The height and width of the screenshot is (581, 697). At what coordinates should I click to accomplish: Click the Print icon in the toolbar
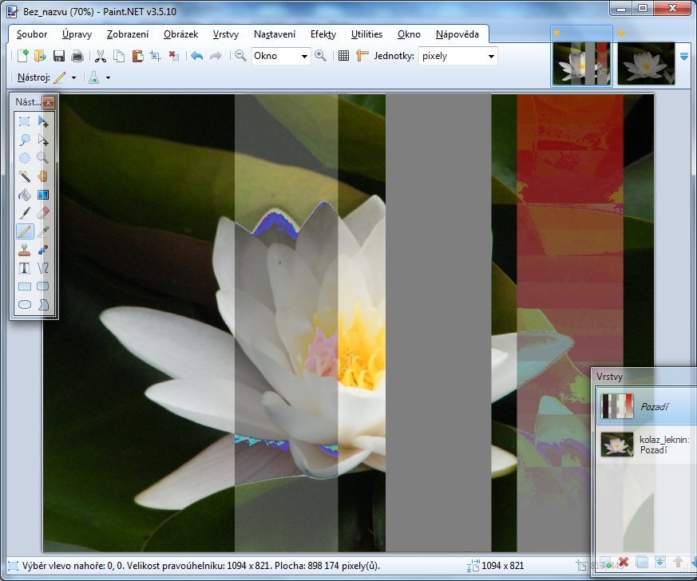(77, 56)
